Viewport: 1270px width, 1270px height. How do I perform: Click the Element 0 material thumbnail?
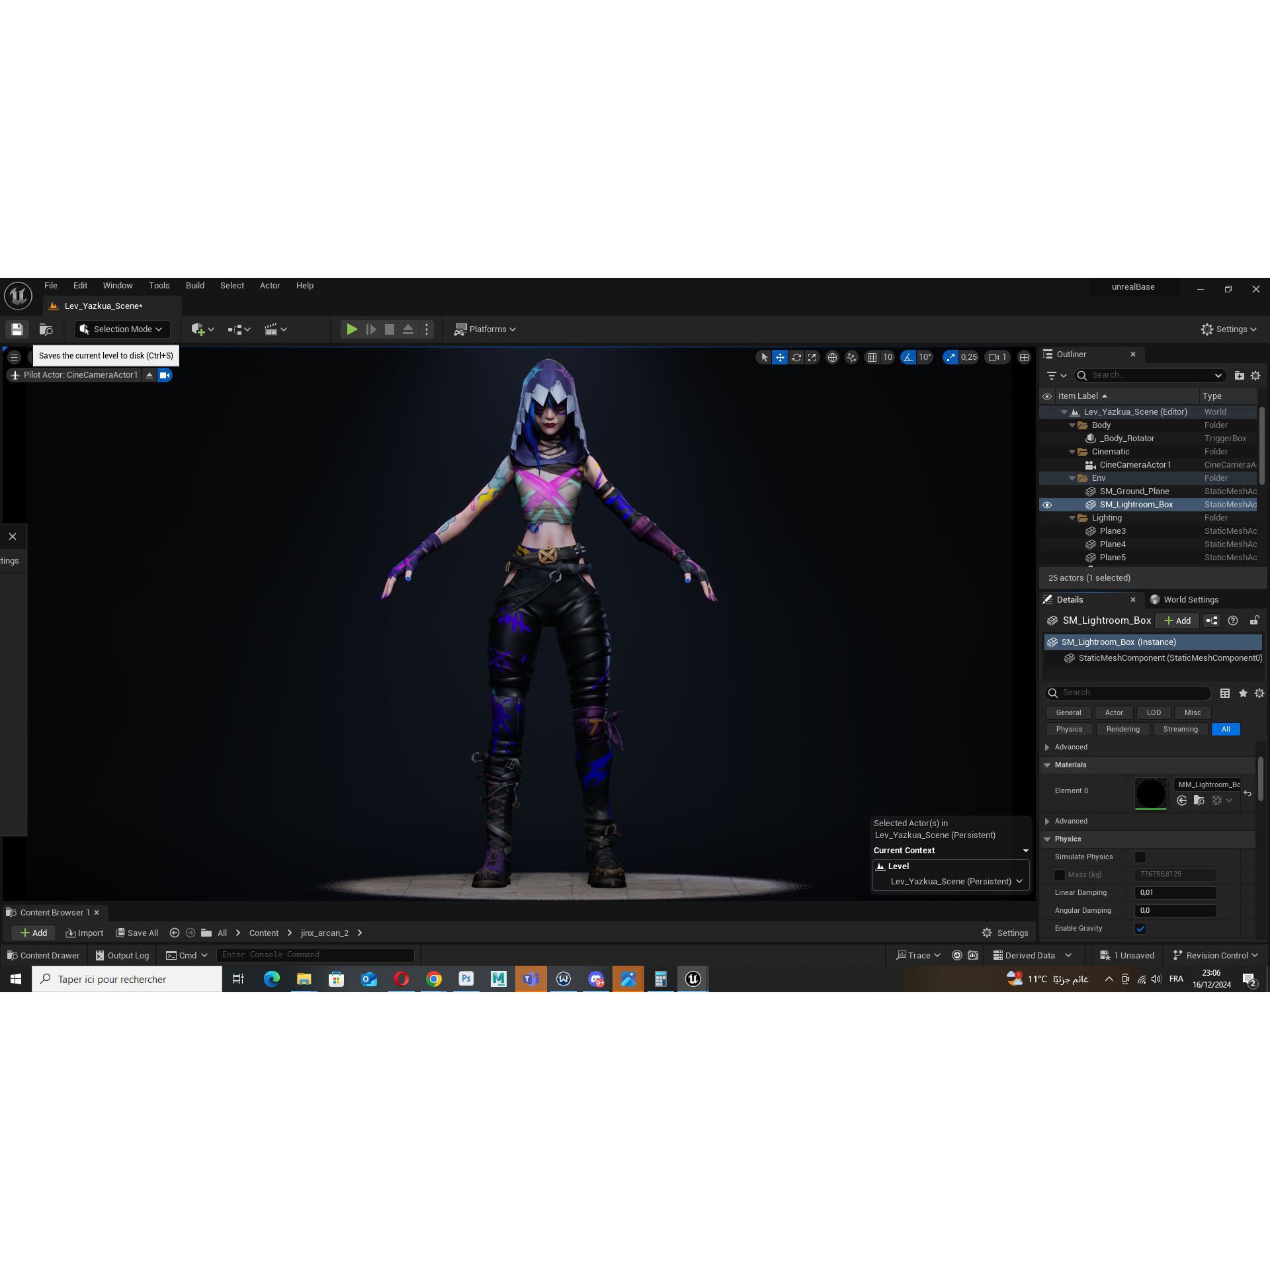point(1151,793)
